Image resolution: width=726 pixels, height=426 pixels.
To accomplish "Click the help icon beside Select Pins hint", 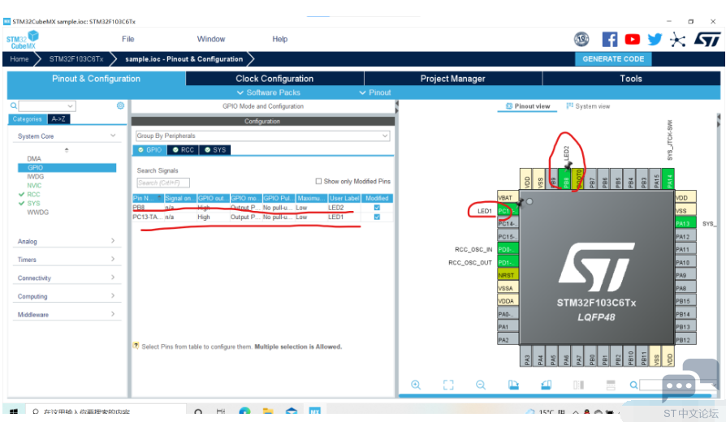I will pyautogui.click(x=136, y=346).
